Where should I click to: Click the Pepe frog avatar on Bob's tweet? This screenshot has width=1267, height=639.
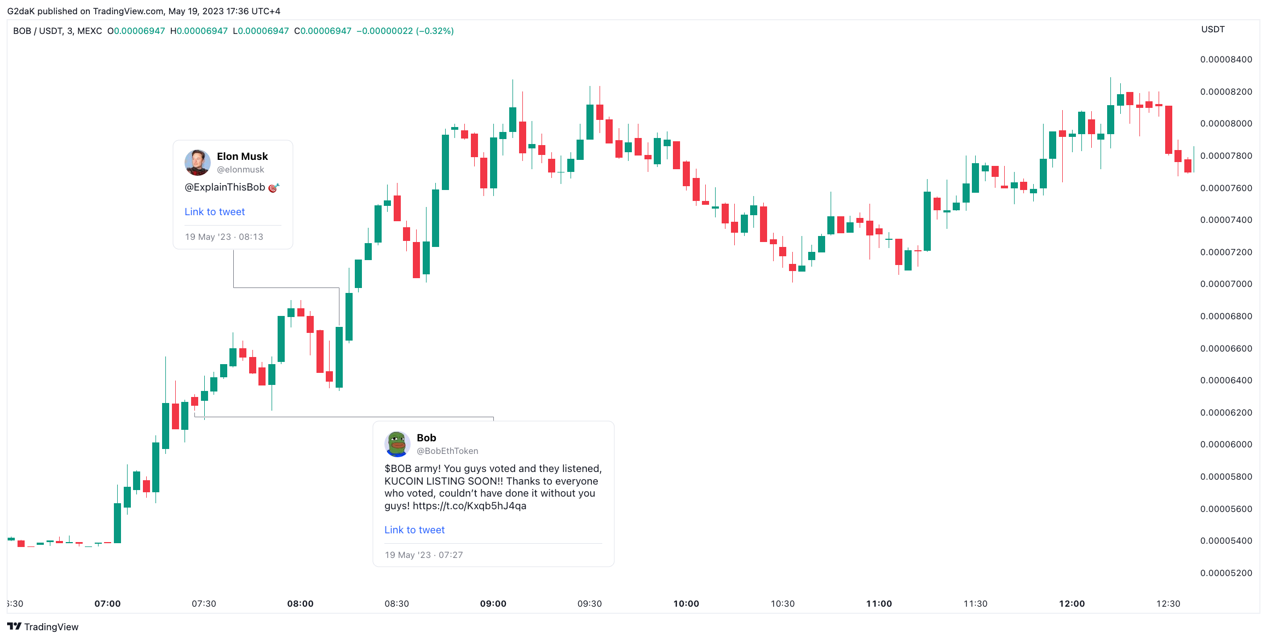click(x=397, y=444)
